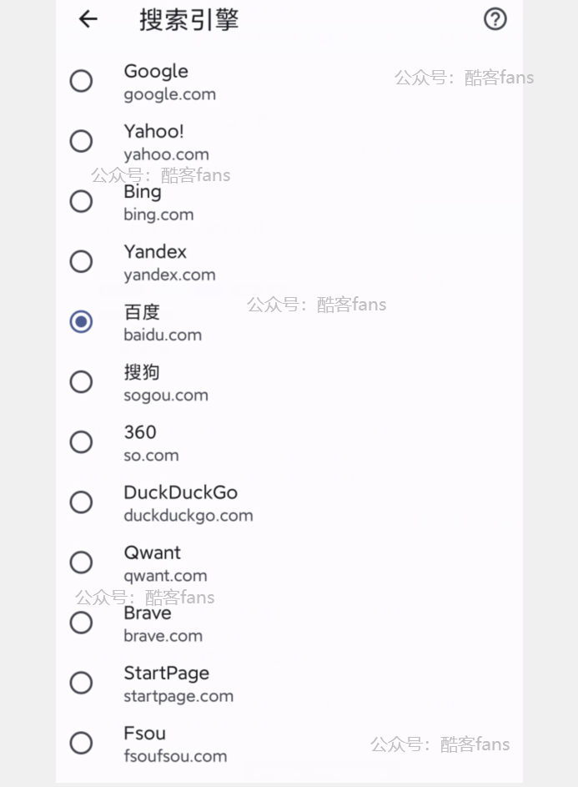Tap the duckduckgo.com subtitle
The height and width of the screenshot is (787, 578).
(188, 516)
